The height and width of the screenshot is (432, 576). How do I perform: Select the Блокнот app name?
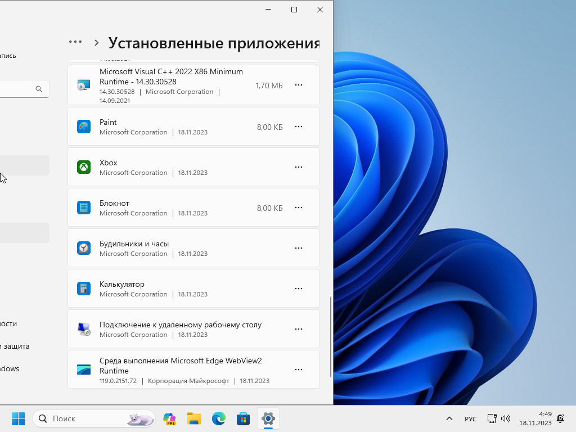pyautogui.click(x=114, y=204)
